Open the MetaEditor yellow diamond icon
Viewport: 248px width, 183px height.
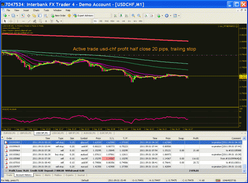click(69, 15)
